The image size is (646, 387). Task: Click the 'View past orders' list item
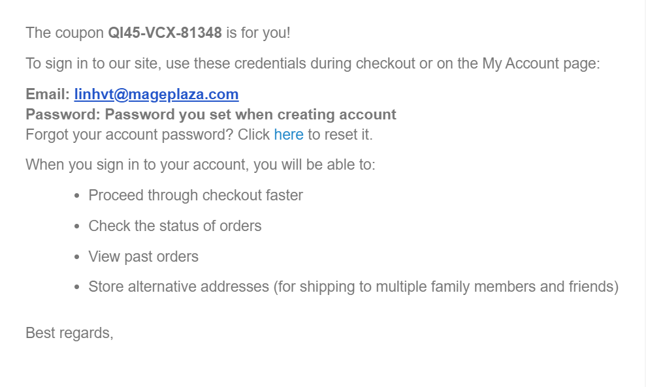coord(143,256)
